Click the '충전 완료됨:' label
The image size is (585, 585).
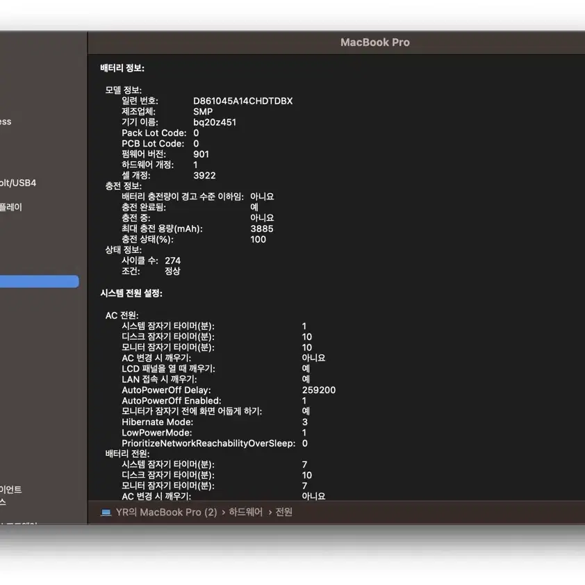[144, 207]
